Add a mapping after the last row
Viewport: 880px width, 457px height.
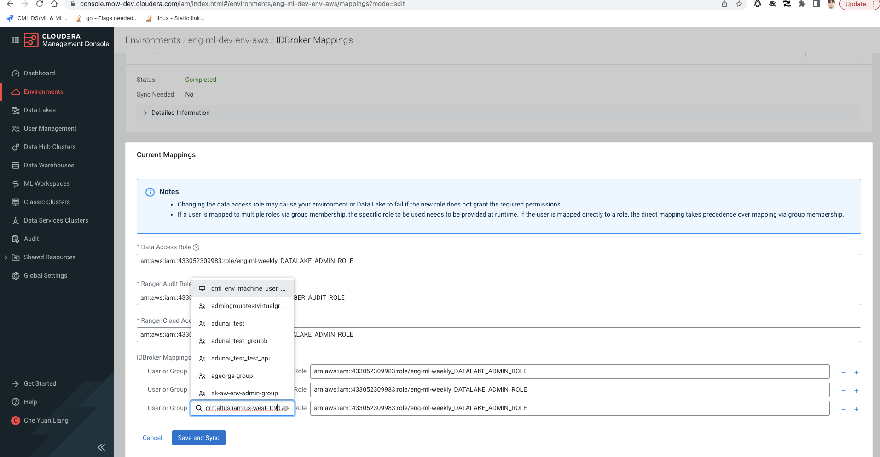tap(856, 409)
